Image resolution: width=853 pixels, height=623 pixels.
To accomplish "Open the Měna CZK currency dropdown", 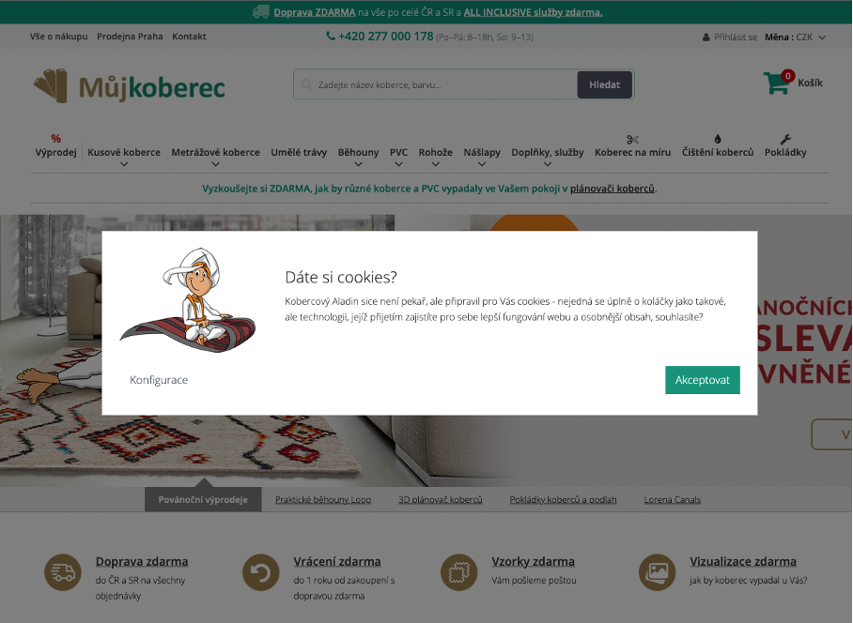I will coord(796,38).
